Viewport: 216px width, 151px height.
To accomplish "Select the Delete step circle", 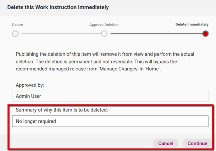I will (x=15, y=34).
